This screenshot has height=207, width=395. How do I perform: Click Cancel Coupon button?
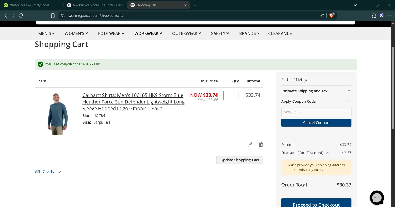316,123
